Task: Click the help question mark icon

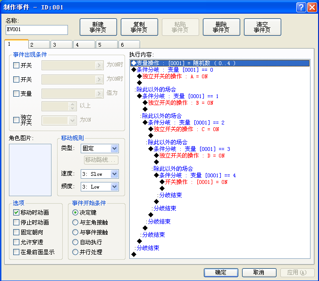Action: (x=301, y=8)
